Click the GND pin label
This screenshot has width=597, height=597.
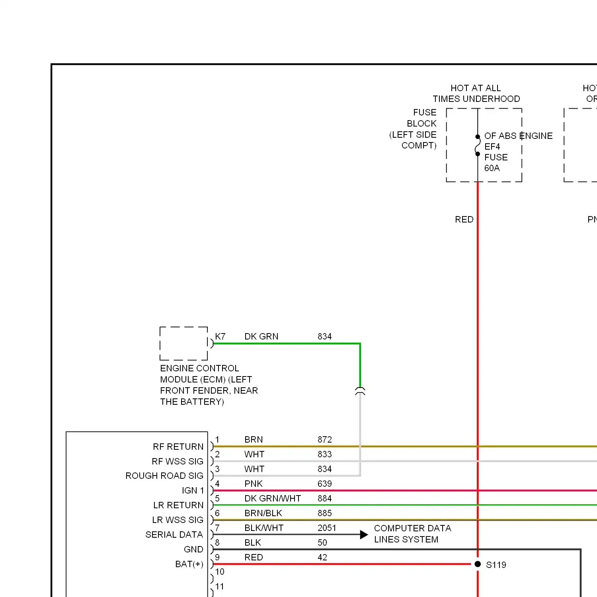pyautogui.click(x=193, y=549)
